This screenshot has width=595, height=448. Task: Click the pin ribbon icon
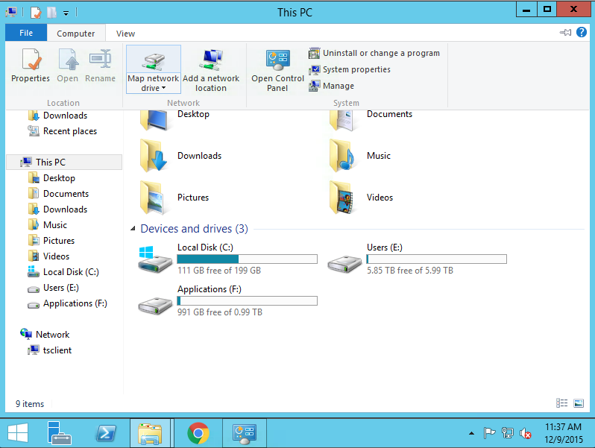click(x=565, y=33)
